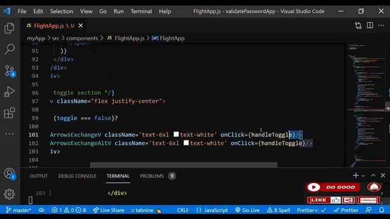The image size is (390, 219).
Task: Click the Synchronize Changes cloud icon
Action: (x=41, y=210)
